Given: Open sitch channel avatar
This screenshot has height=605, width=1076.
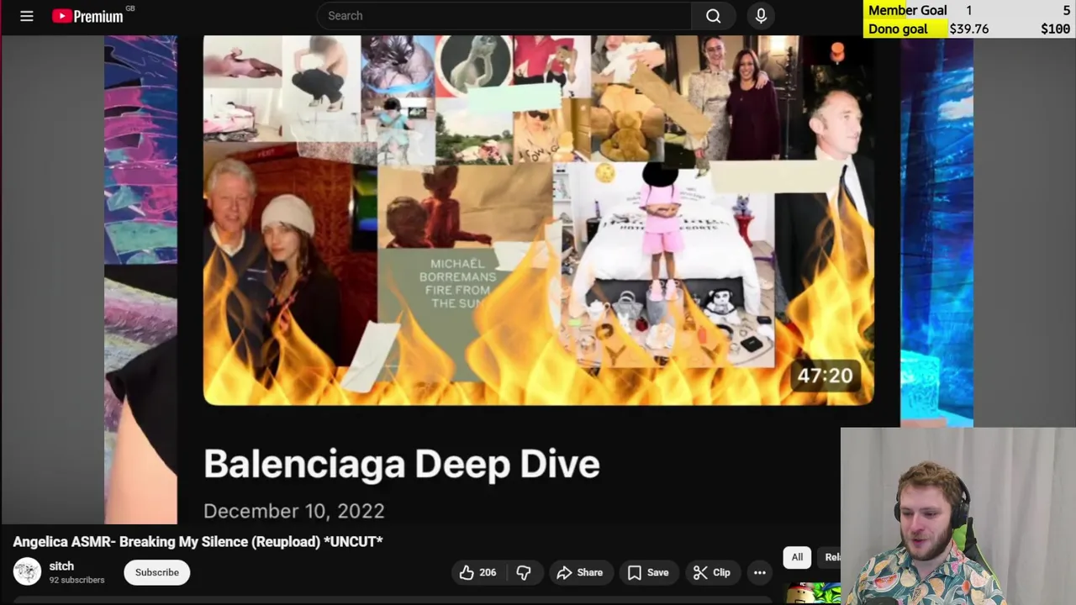Looking at the screenshot, I should [27, 572].
